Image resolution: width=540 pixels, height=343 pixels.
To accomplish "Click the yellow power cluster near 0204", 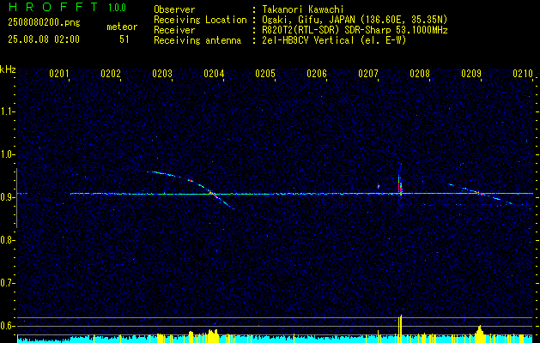I will point(213,335).
